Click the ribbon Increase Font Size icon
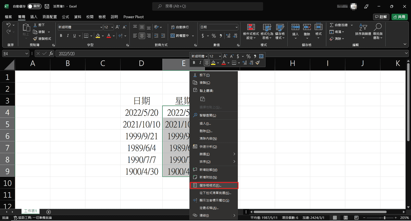The height and width of the screenshot is (221, 411). (117, 27)
